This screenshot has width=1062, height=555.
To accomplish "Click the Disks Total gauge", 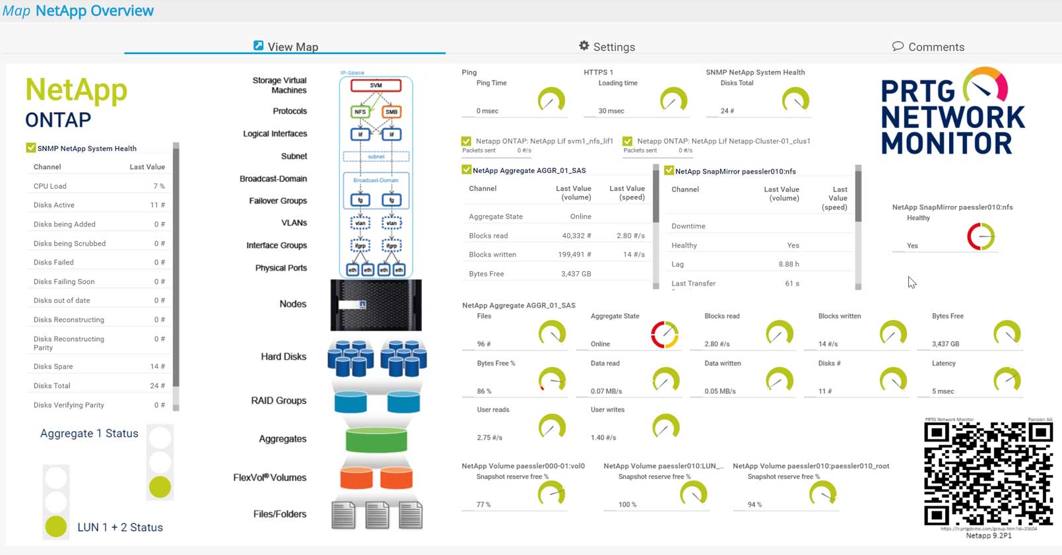I will (x=795, y=100).
